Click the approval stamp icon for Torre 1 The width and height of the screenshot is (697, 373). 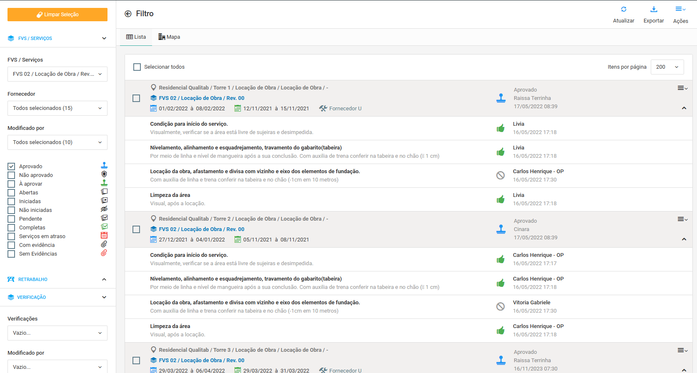pos(501,98)
